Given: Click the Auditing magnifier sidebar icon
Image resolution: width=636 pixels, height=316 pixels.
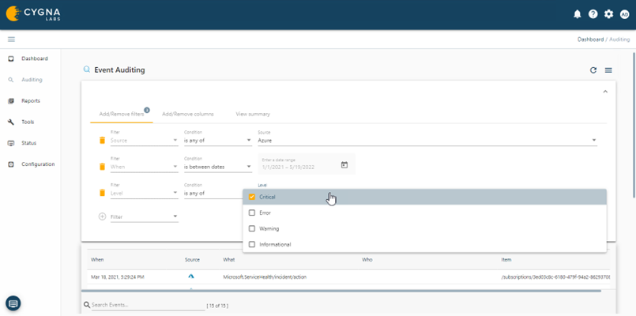Looking at the screenshot, I should coord(11,80).
